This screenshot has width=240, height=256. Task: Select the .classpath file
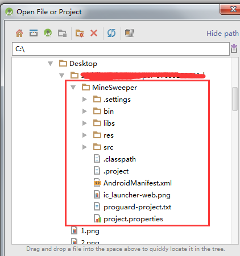coord(119,159)
